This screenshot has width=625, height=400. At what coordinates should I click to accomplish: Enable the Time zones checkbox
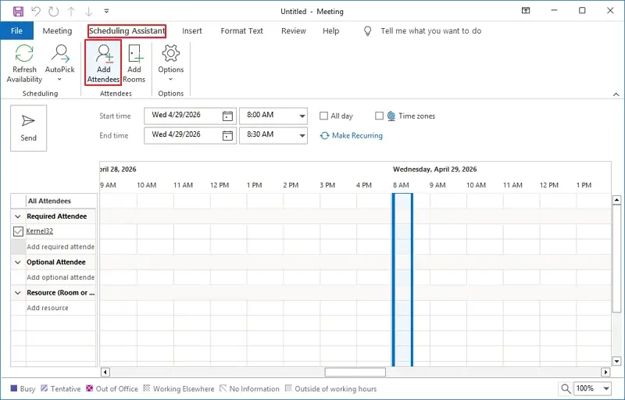[379, 116]
